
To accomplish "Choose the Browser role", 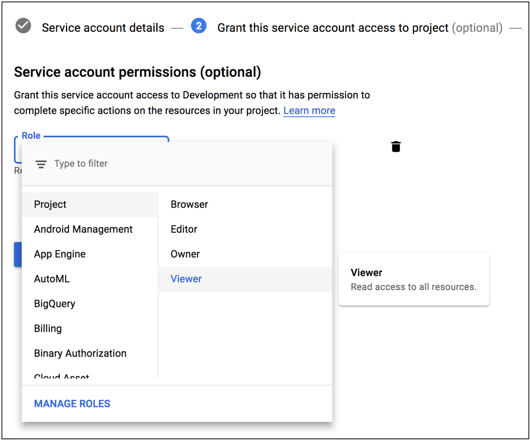I will (x=189, y=204).
